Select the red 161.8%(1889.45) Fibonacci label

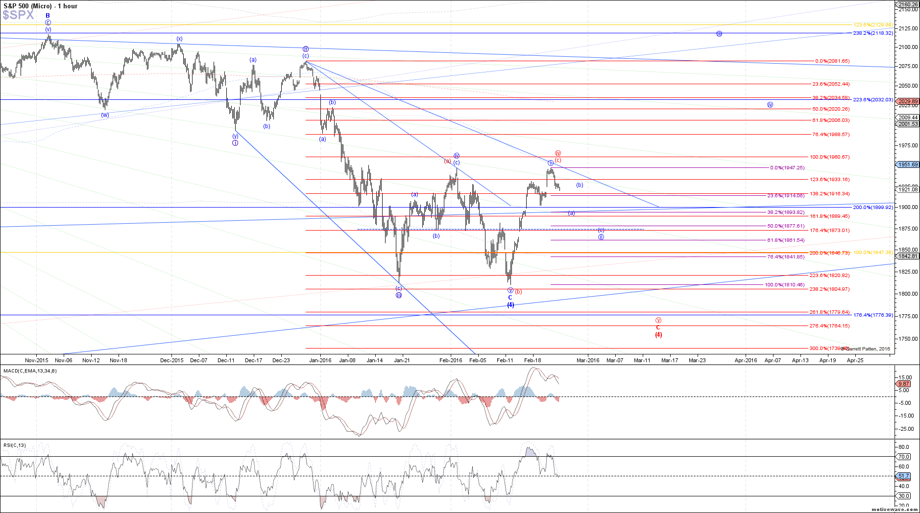click(830, 216)
